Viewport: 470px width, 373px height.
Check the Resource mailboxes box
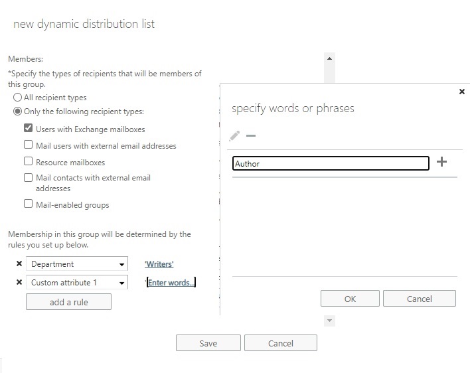[29, 161]
